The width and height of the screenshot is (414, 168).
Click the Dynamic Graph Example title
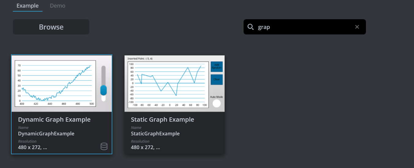[x=54, y=120]
